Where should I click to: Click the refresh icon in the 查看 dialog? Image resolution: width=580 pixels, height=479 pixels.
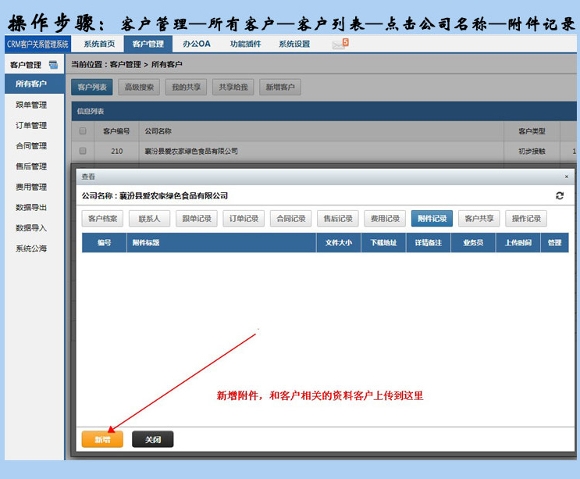[x=559, y=195]
